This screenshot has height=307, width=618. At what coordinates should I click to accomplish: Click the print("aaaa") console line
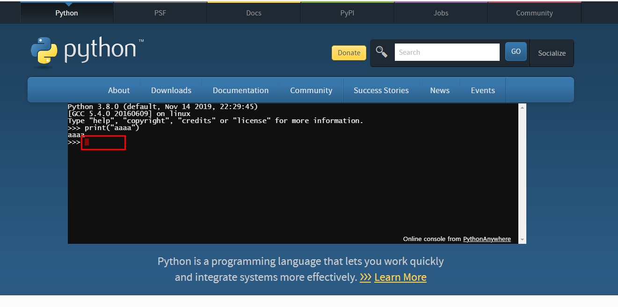pyautogui.click(x=103, y=128)
